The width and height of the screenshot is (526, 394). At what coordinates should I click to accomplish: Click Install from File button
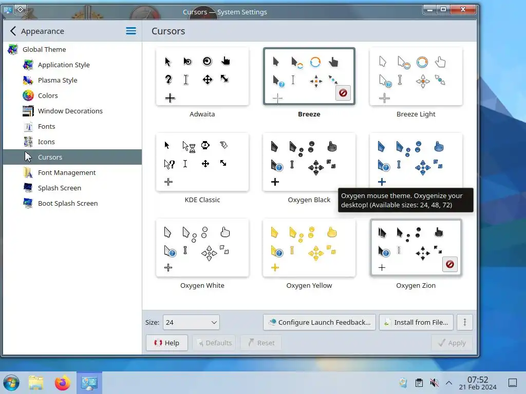pos(416,322)
